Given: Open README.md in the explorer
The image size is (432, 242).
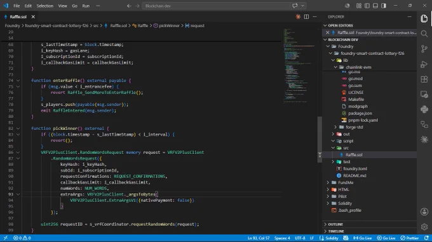Looking at the screenshot, I should (354, 175).
